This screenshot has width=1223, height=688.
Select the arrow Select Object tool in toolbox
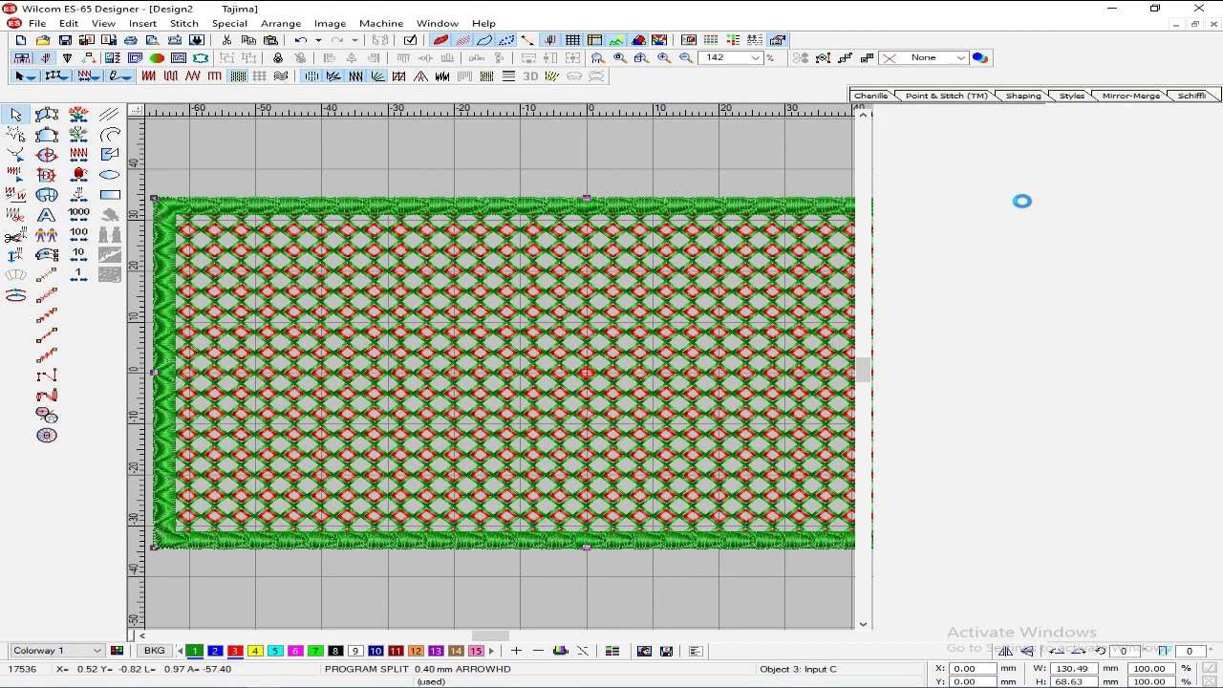16,115
